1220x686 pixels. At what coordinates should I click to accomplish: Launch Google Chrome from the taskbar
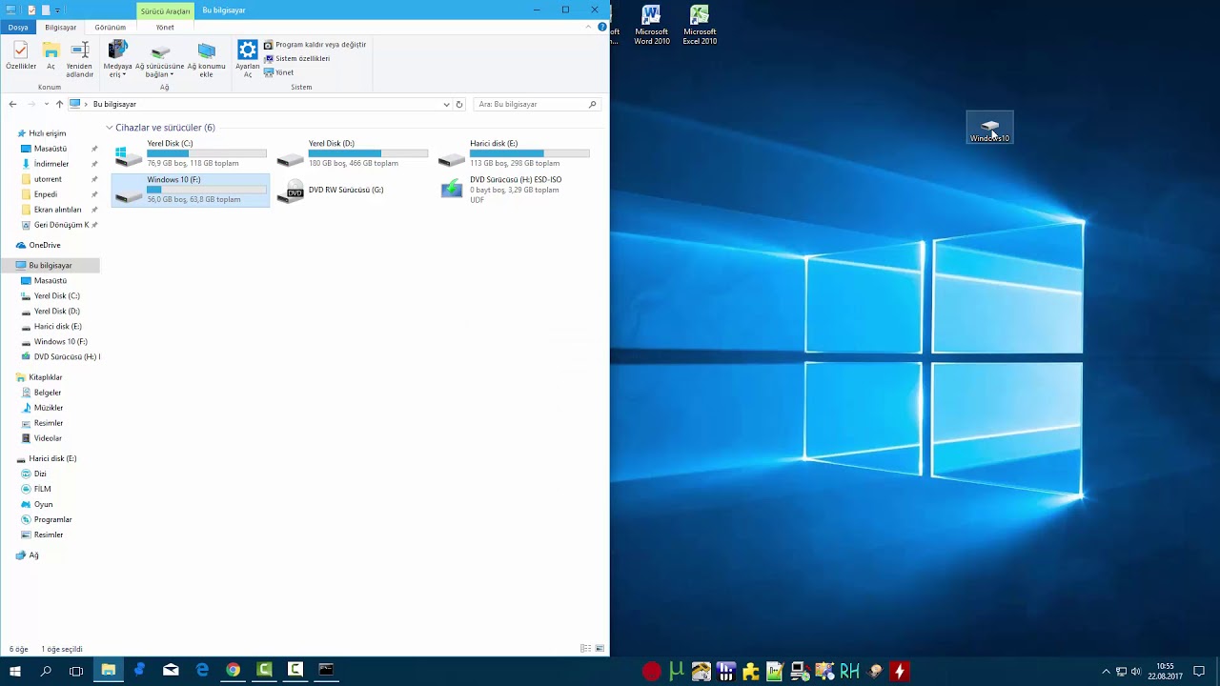tap(233, 670)
